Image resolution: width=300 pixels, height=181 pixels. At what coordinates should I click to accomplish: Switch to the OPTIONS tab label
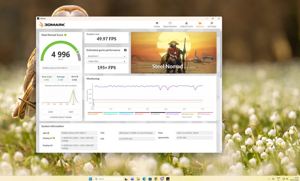point(212,27)
